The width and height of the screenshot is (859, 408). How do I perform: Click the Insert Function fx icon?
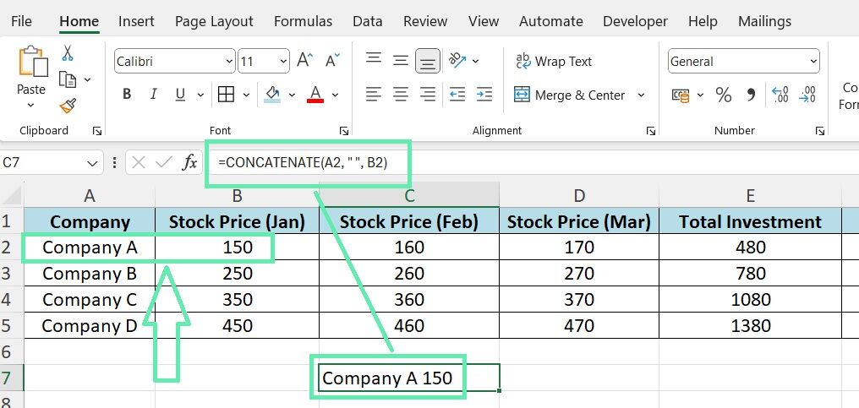[189, 163]
